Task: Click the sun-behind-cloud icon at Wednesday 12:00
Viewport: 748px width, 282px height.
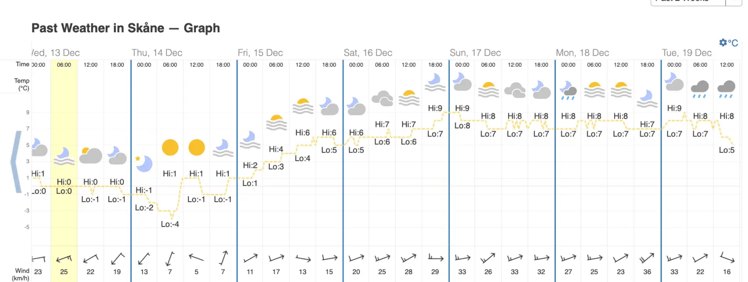Action: click(91, 155)
